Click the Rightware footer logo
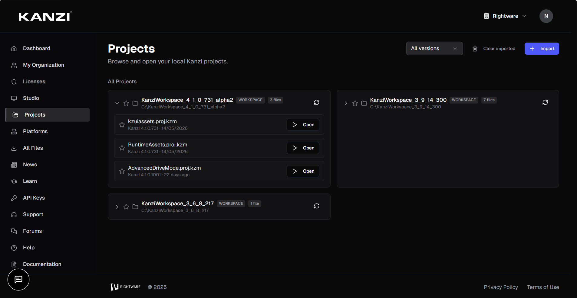The height and width of the screenshot is (298, 577). 126,287
